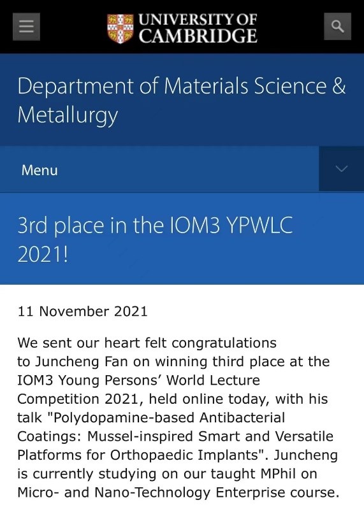This screenshot has width=364, height=507.
Task: Click the name Juncheng Fan in article
Action: pyautogui.click(x=82, y=362)
